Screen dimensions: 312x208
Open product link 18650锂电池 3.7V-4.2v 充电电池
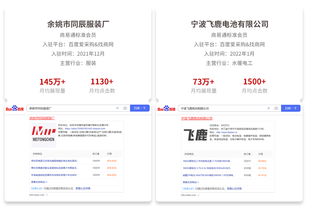(x=207, y=168)
